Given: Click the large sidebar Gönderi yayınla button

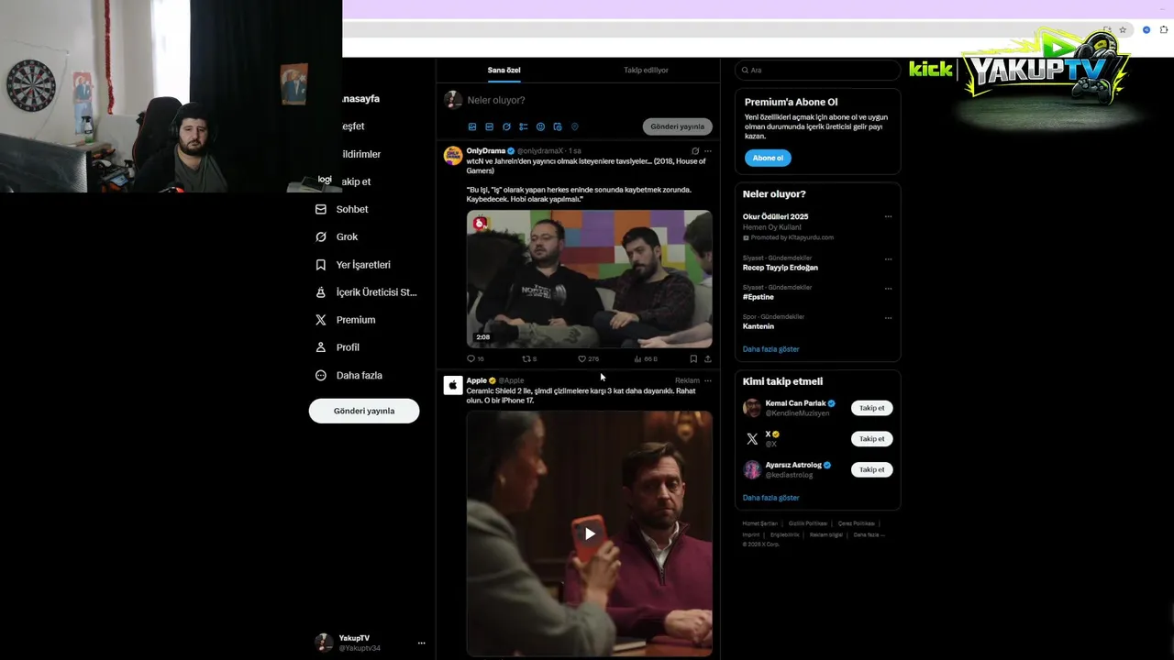Looking at the screenshot, I should coord(364,411).
